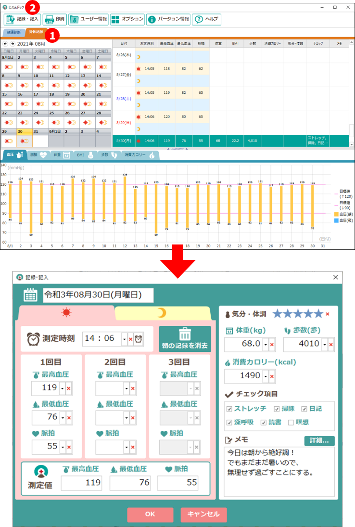The image size is (355, 527).
Task: Select the 血圧 graph tab
Action: pos(14,155)
